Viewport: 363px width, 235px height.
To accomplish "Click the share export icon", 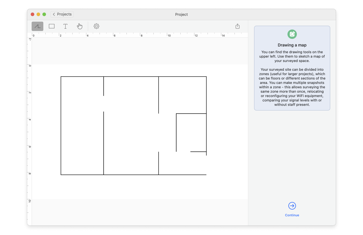I will click(237, 26).
